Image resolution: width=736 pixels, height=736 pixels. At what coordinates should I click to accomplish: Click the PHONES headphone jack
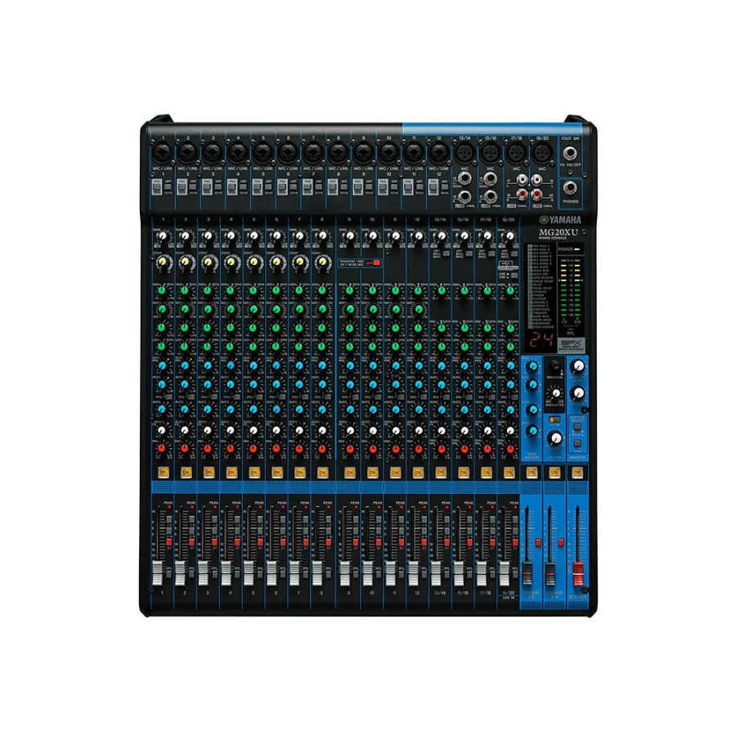click(x=571, y=188)
